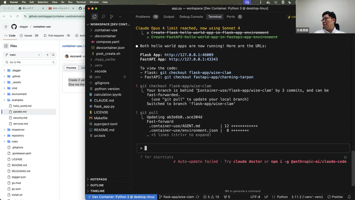
Task: Click add file plus button on GitHub
Action: click(x=47, y=55)
